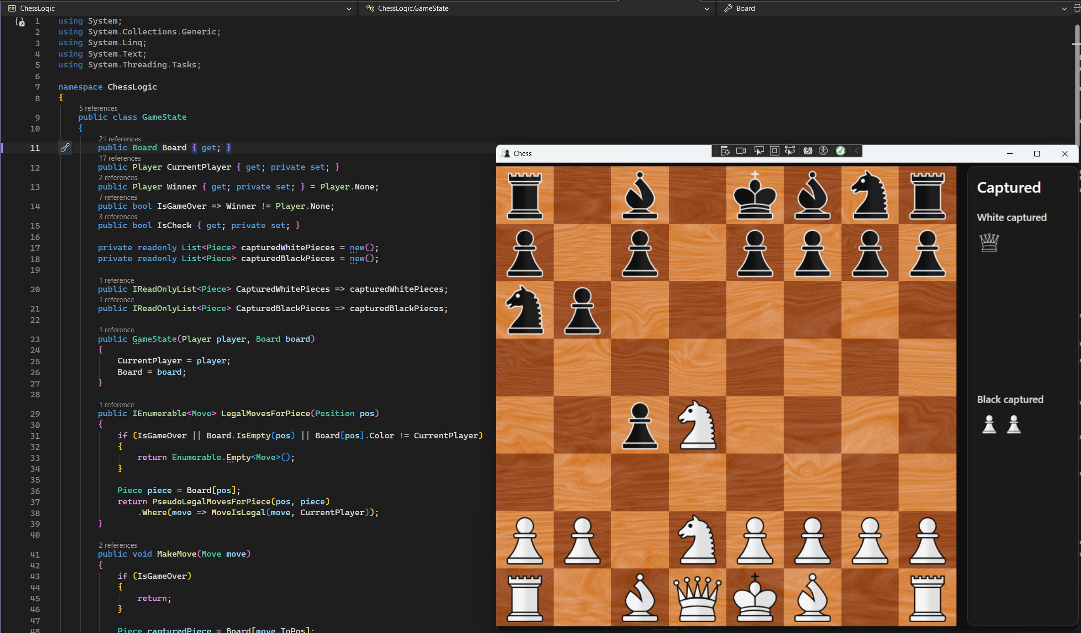Select the black king piece
The height and width of the screenshot is (633, 1081).
(x=755, y=195)
